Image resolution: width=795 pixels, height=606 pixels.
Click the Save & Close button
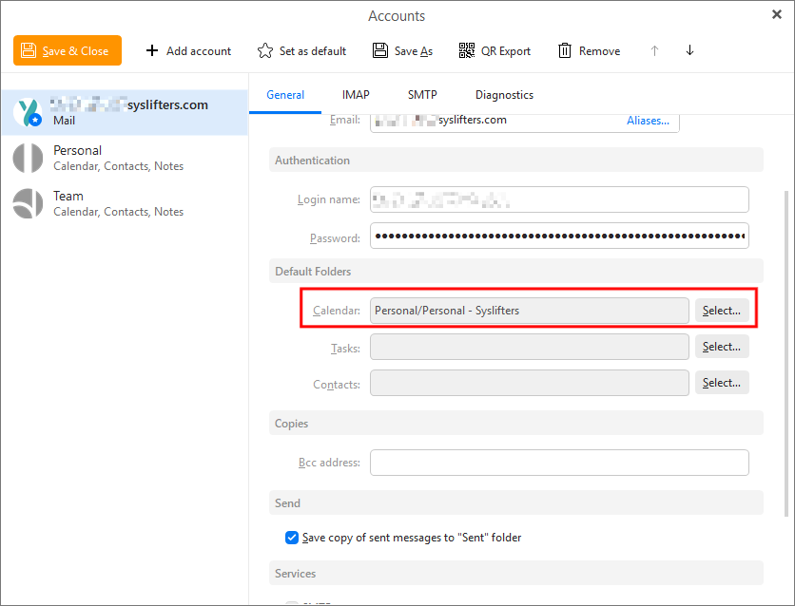pyautogui.click(x=68, y=50)
